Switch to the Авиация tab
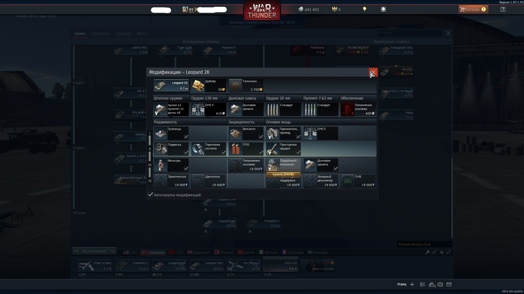 [124, 33]
